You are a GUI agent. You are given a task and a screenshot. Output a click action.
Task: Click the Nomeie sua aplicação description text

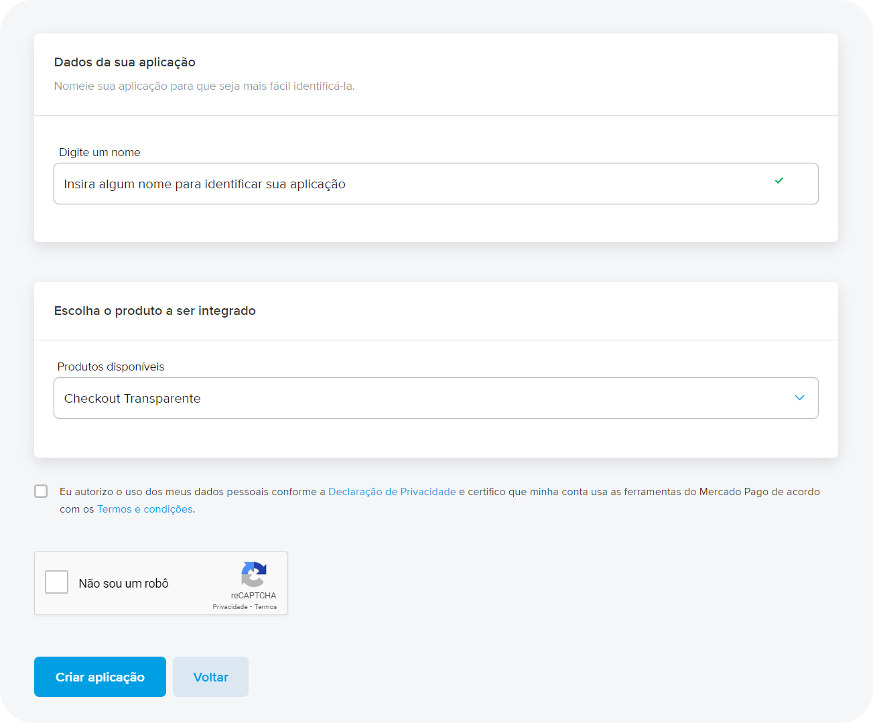point(204,86)
